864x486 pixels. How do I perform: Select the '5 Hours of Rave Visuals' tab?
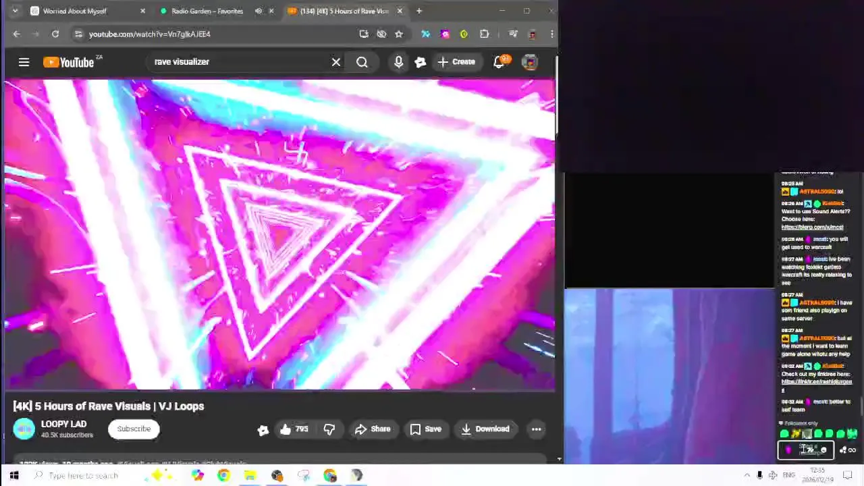point(344,11)
